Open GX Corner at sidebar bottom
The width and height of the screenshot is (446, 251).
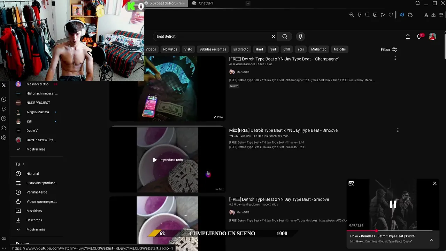click(3, 239)
